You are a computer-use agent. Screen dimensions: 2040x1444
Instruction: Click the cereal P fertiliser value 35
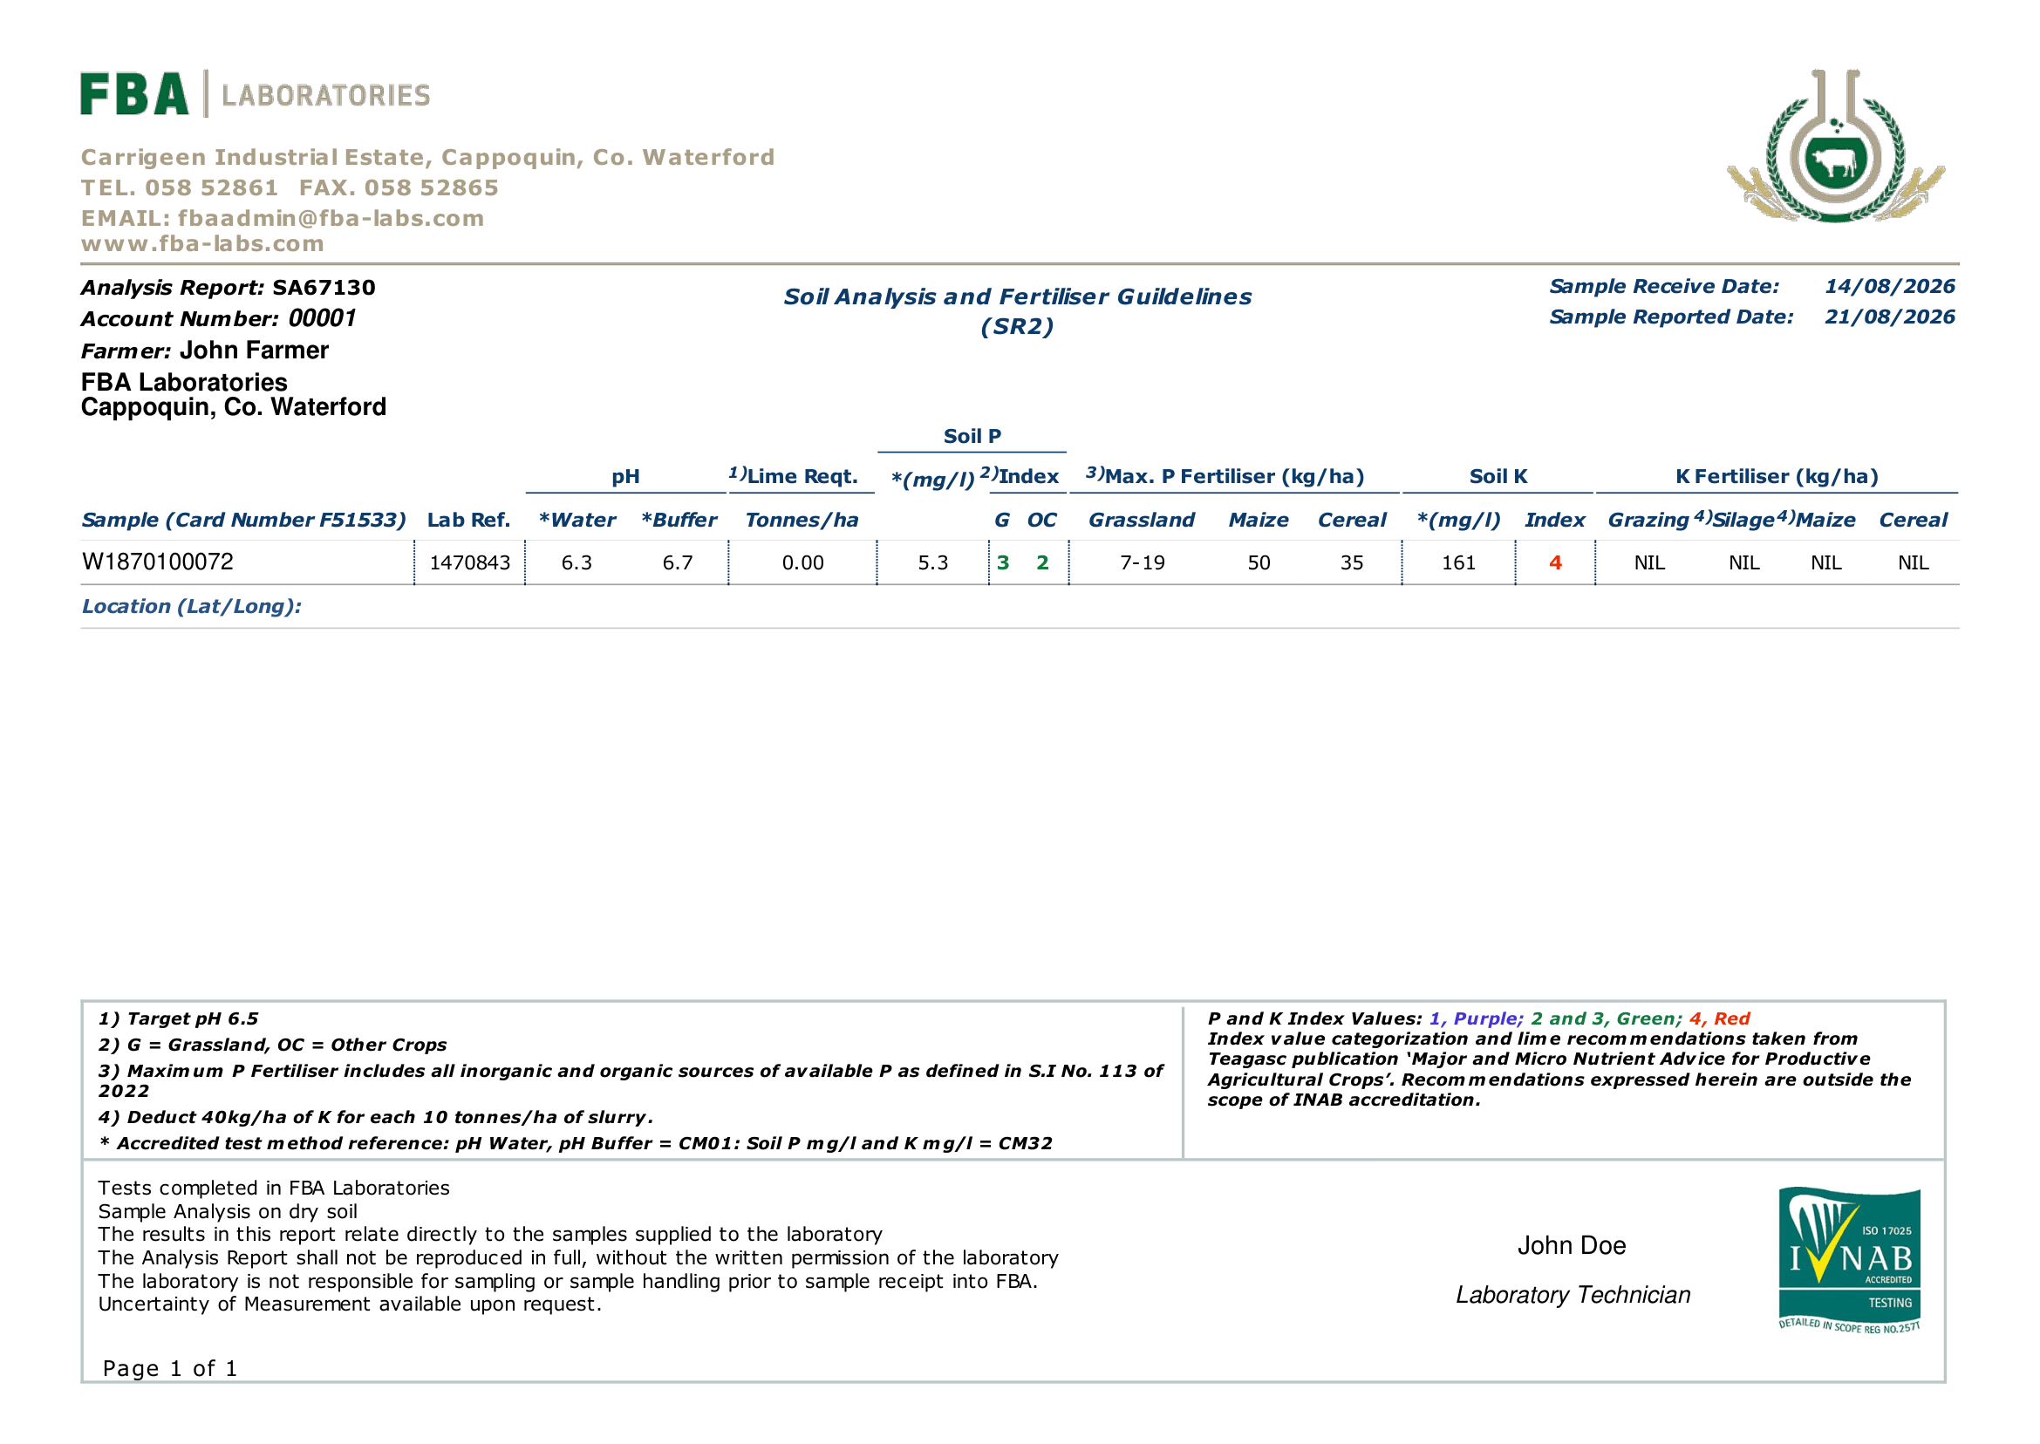1352,562
